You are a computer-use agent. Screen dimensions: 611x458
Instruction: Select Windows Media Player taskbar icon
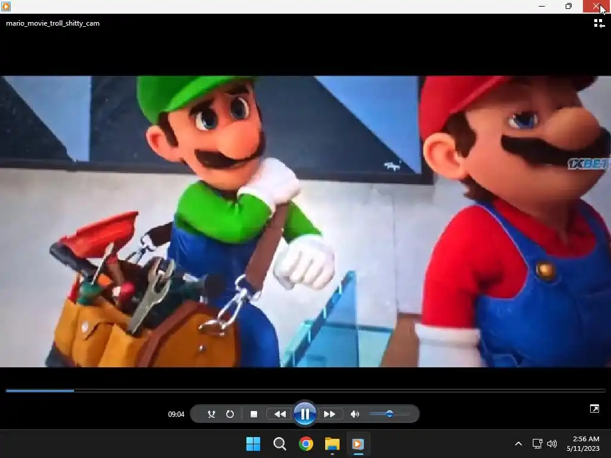pyautogui.click(x=358, y=444)
